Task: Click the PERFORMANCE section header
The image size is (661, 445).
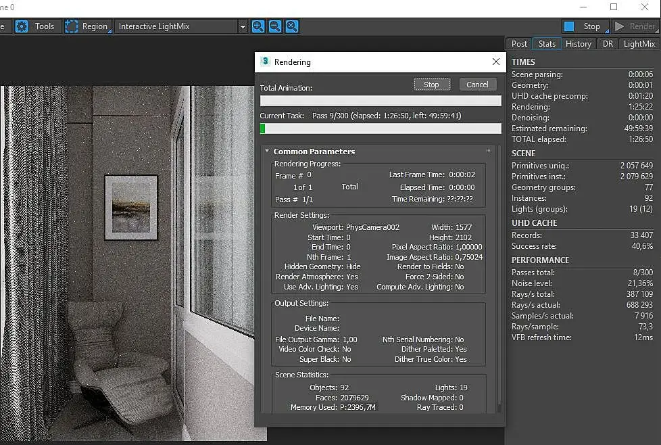Action: pyautogui.click(x=540, y=260)
